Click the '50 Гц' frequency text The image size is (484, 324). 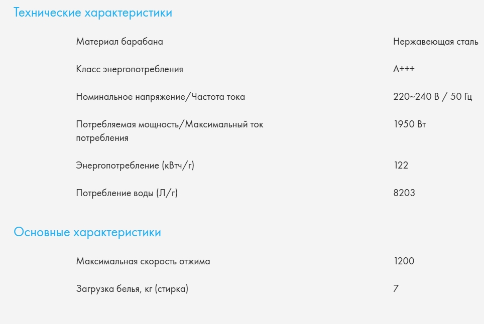click(x=461, y=97)
